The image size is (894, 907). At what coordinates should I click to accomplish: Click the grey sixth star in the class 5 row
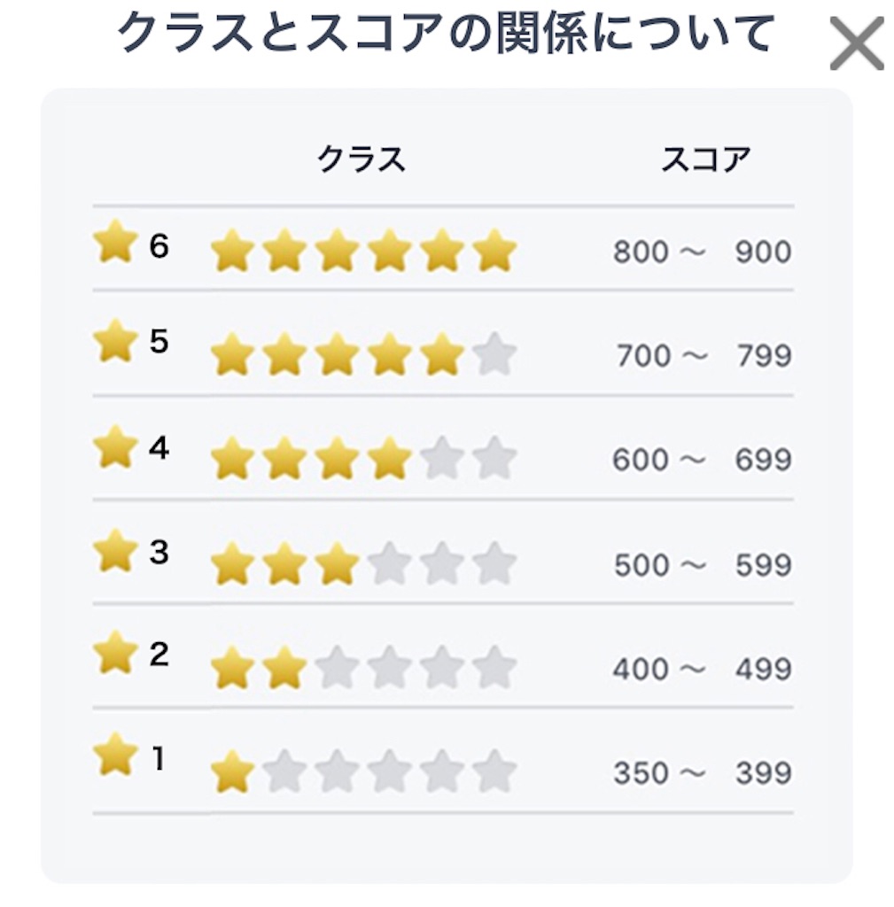pyautogui.click(x=494, y=354)
